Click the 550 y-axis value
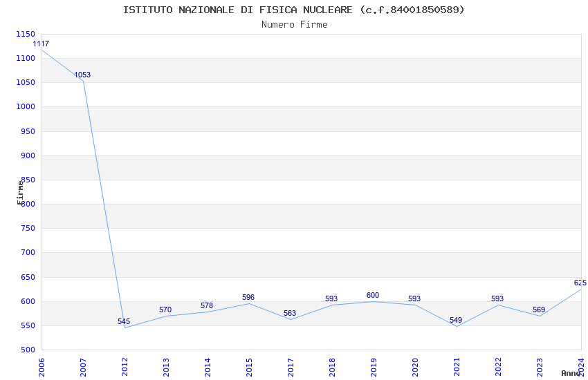The width and height of the screenshot is (588, 380). (28, 325)
